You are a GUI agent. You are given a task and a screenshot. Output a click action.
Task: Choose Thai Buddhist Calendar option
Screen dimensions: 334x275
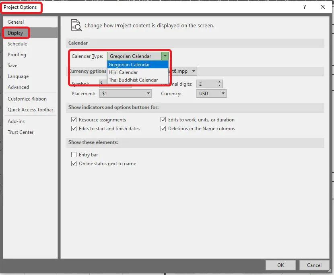(x=133, y=80)
